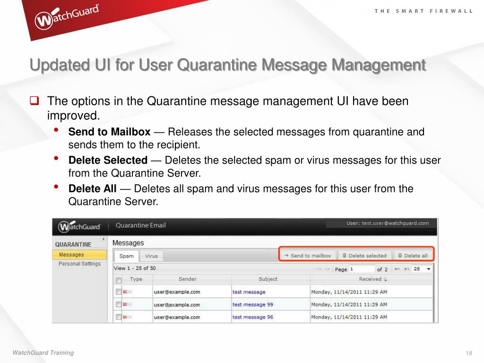This screenshot has width=484, height=363.
Task: Open the 'test message 96' subject link
Action: pyautogui.click(x=253, y=317)
